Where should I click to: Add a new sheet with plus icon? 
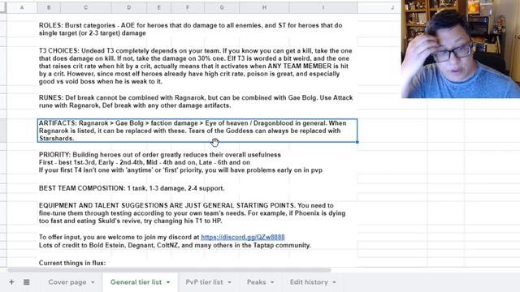coord(11,282)
